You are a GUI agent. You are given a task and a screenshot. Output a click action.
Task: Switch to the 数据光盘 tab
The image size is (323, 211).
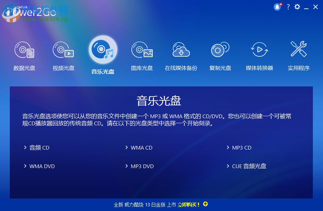pyautogui.click(x=24, y=68)
